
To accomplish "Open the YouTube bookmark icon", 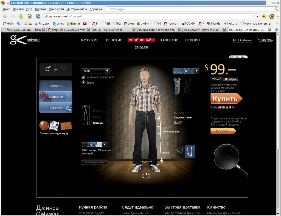I will pos(85,24).
